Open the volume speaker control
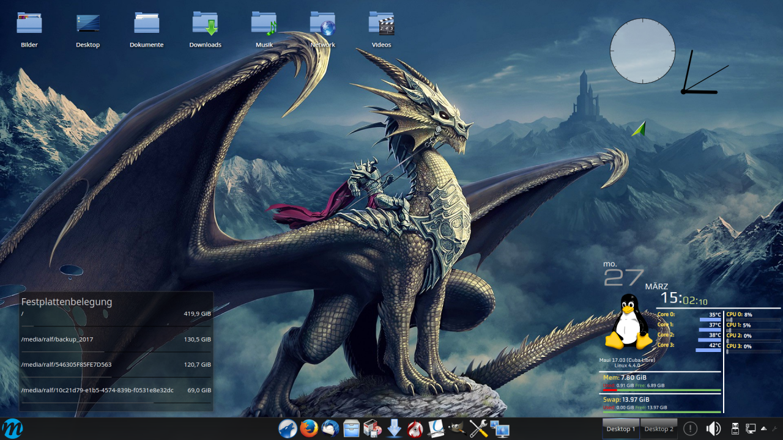Image resolution: width=783 pixels, height=440 pixels. [x=713, y=429]
